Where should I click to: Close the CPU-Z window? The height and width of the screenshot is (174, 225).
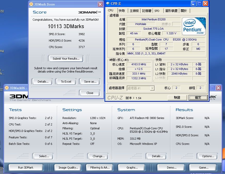[205, 3]
